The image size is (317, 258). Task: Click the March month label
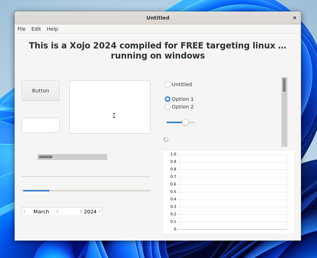point(41,212)
